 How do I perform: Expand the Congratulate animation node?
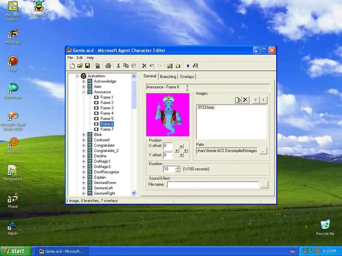pos(83,145)
